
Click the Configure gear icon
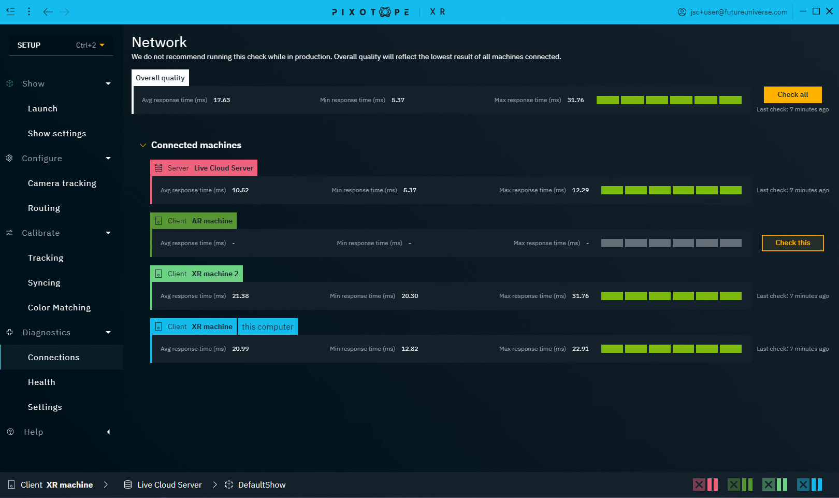tap(9, 158)
